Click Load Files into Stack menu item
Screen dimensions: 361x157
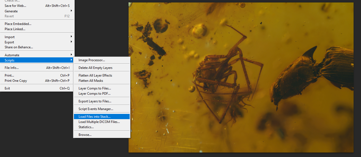[95, 117]
